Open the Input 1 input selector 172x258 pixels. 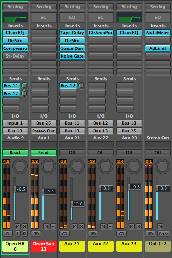click(x=15, y=123)
